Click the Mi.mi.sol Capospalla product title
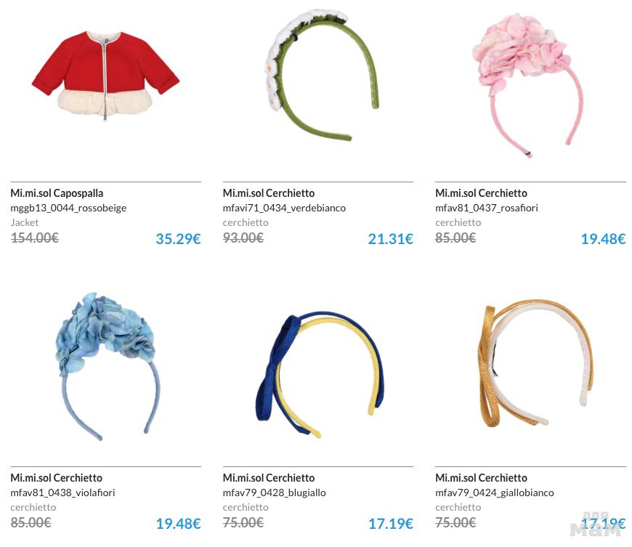Viewport: 632px width, 547px height. (x=57, y=193)
